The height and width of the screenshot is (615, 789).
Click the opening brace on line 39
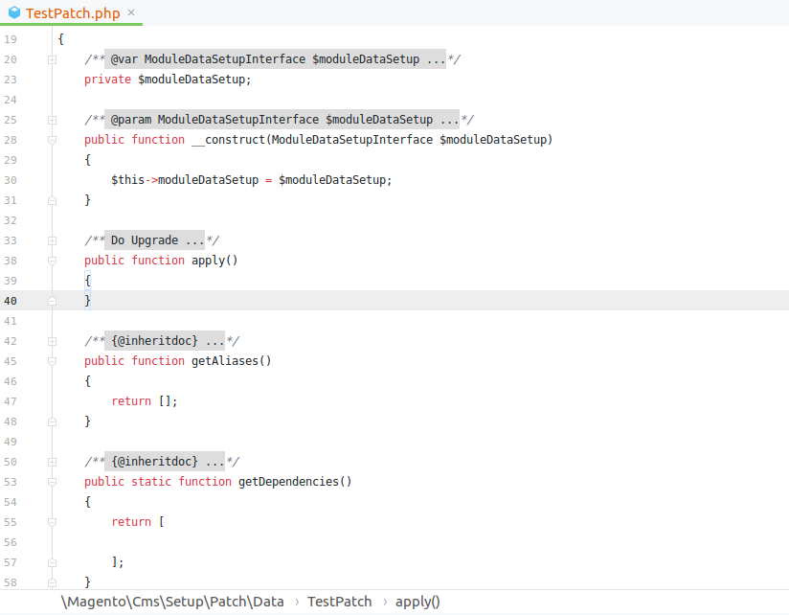(87, 281)
